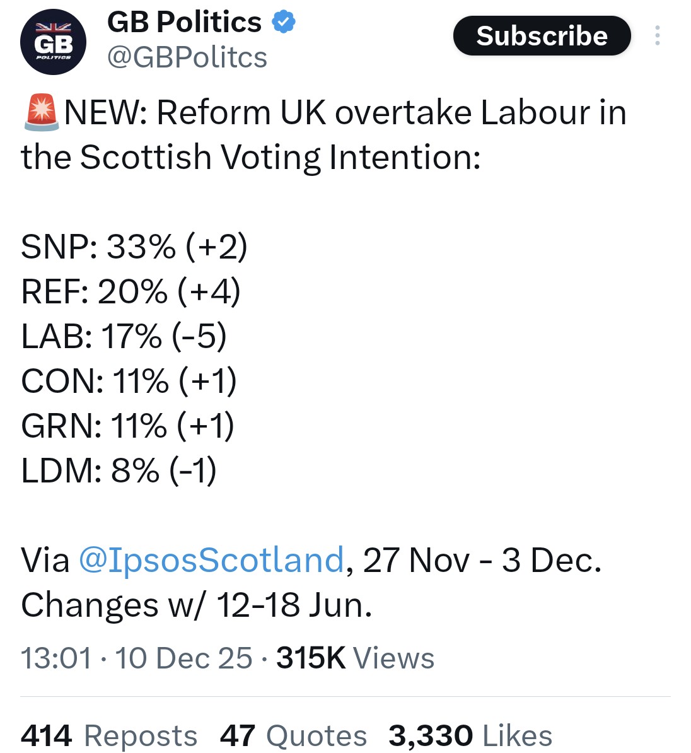Image resolution: width=691 pixels, height=753 pixels.
Task: Show the 3,330 Likes list
Action: tap(470, 735)
